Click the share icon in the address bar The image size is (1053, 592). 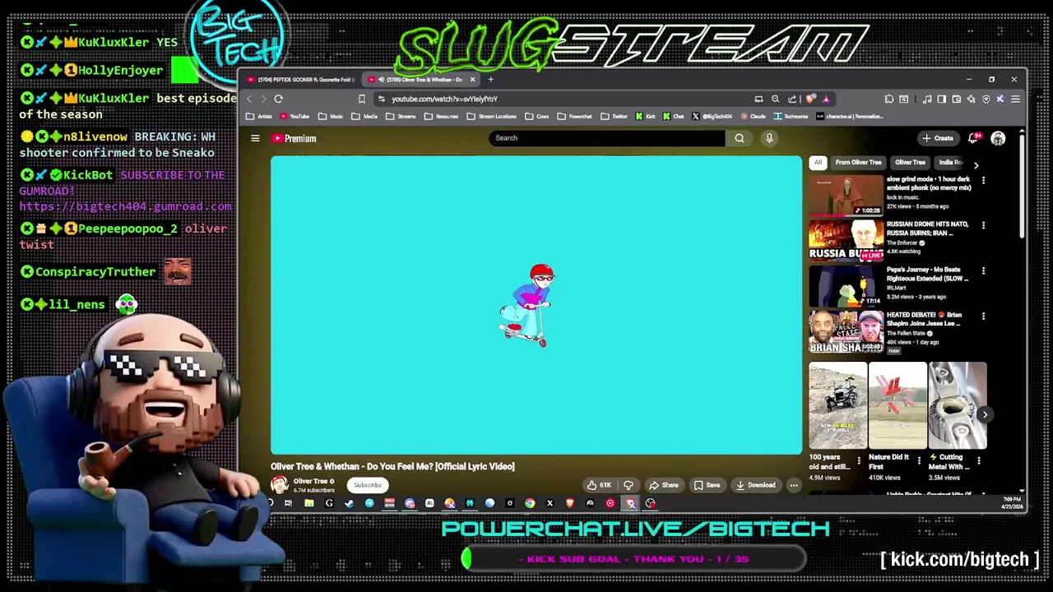791,99
